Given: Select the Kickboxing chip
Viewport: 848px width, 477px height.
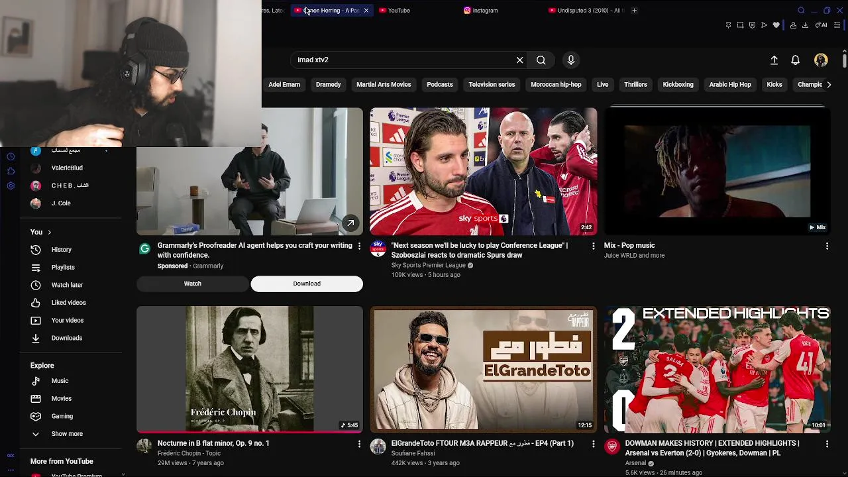Looking at the screenshot, I should (678, 85).
